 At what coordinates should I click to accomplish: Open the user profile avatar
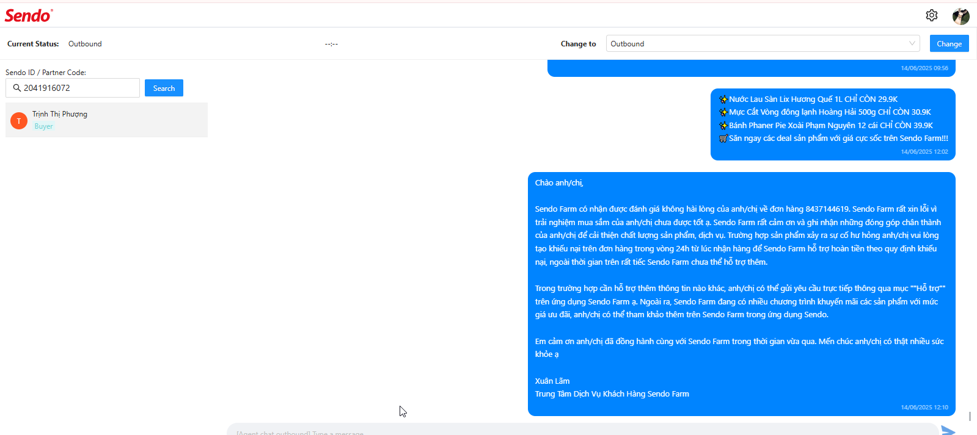click(961, 16)
